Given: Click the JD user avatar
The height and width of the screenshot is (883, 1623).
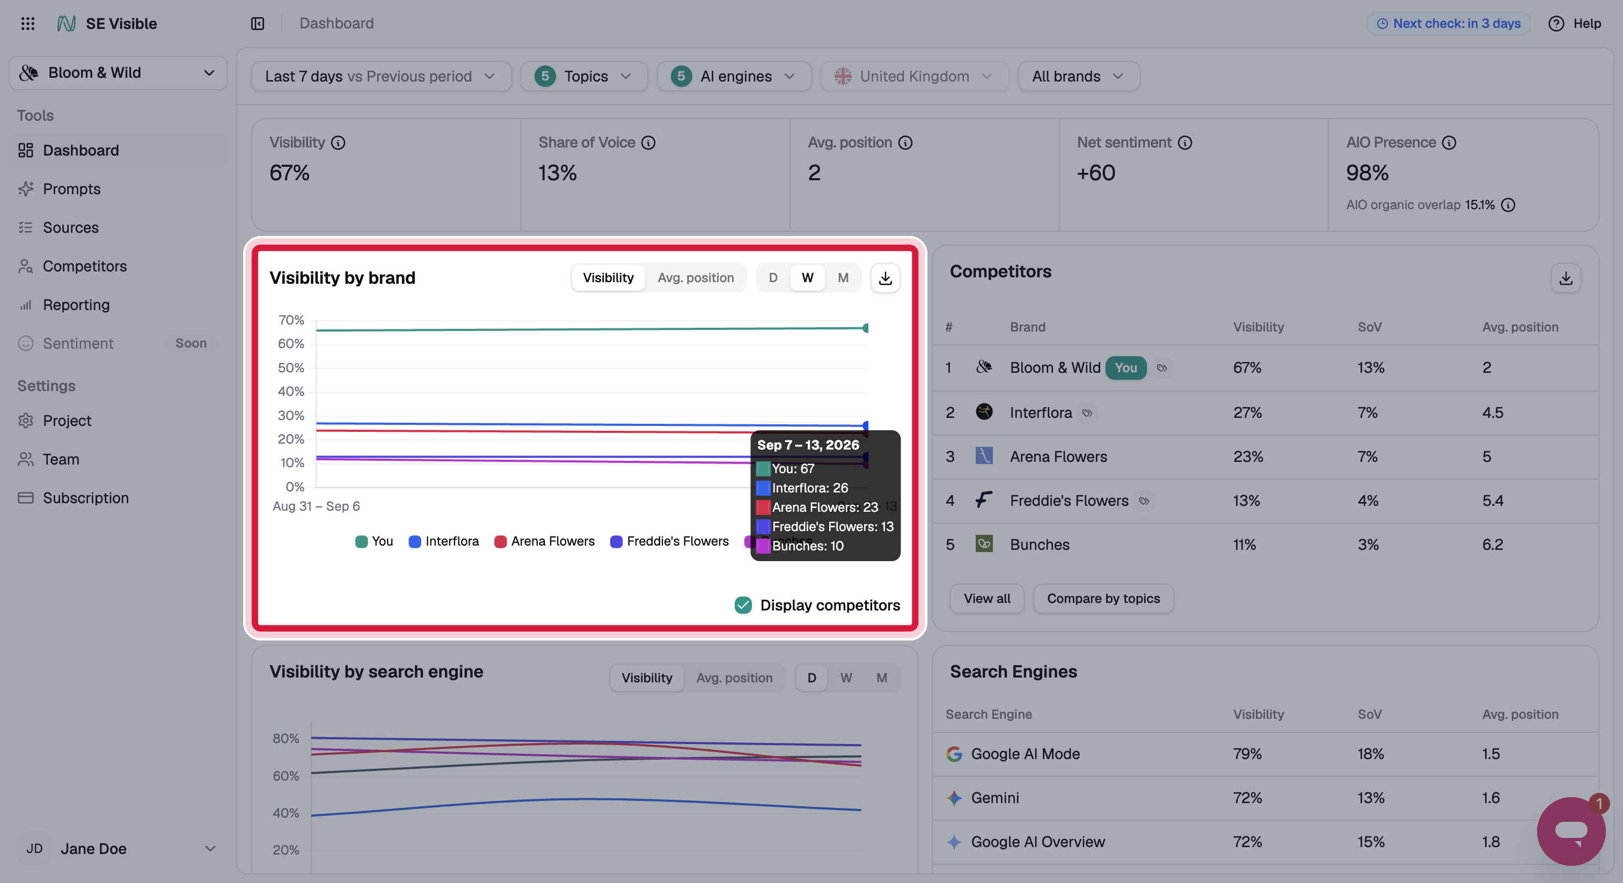Looking at the screenshot, I should click(35, 848).
